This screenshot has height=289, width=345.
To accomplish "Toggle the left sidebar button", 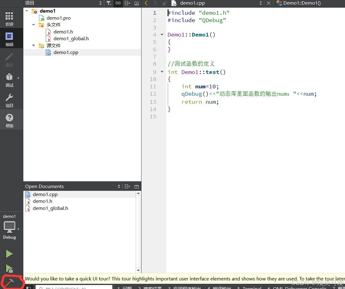I will coord(28,287).
